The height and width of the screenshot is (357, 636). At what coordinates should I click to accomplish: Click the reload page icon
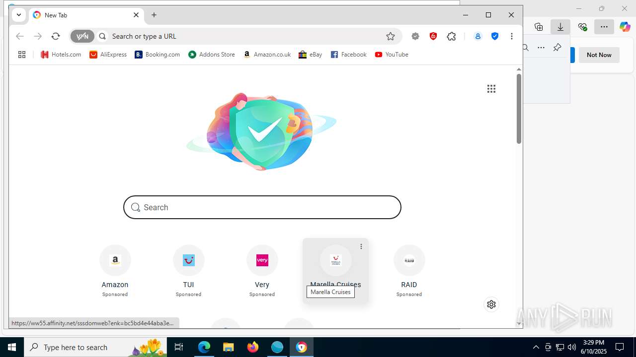click(x=56, y=36)
